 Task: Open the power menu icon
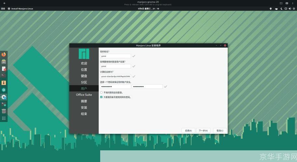pyautogui.click(x=294, y=9)
